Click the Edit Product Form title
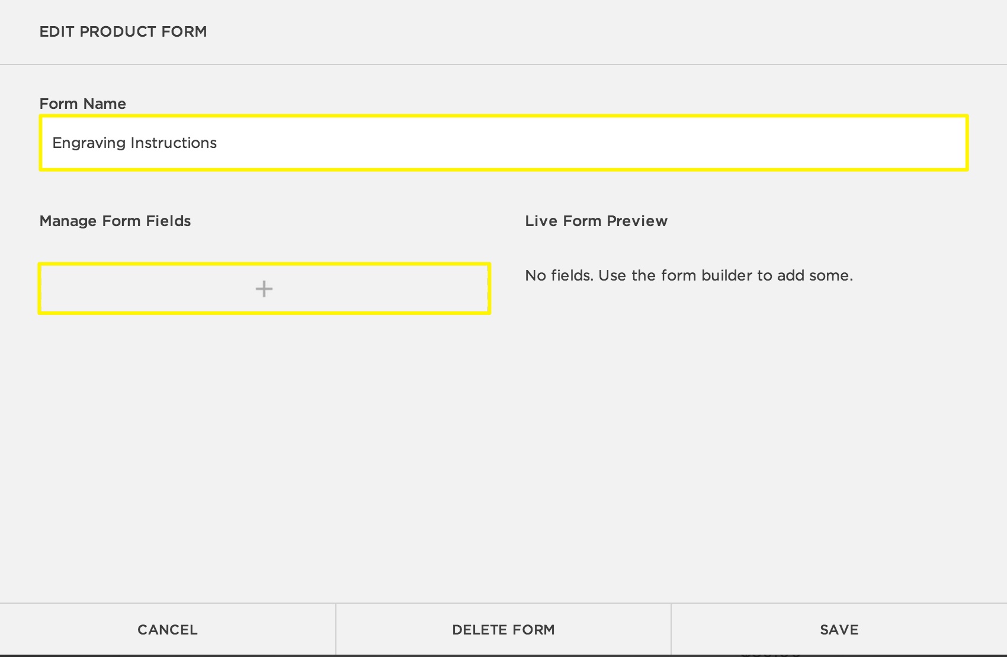 click(x=123, y=31)
